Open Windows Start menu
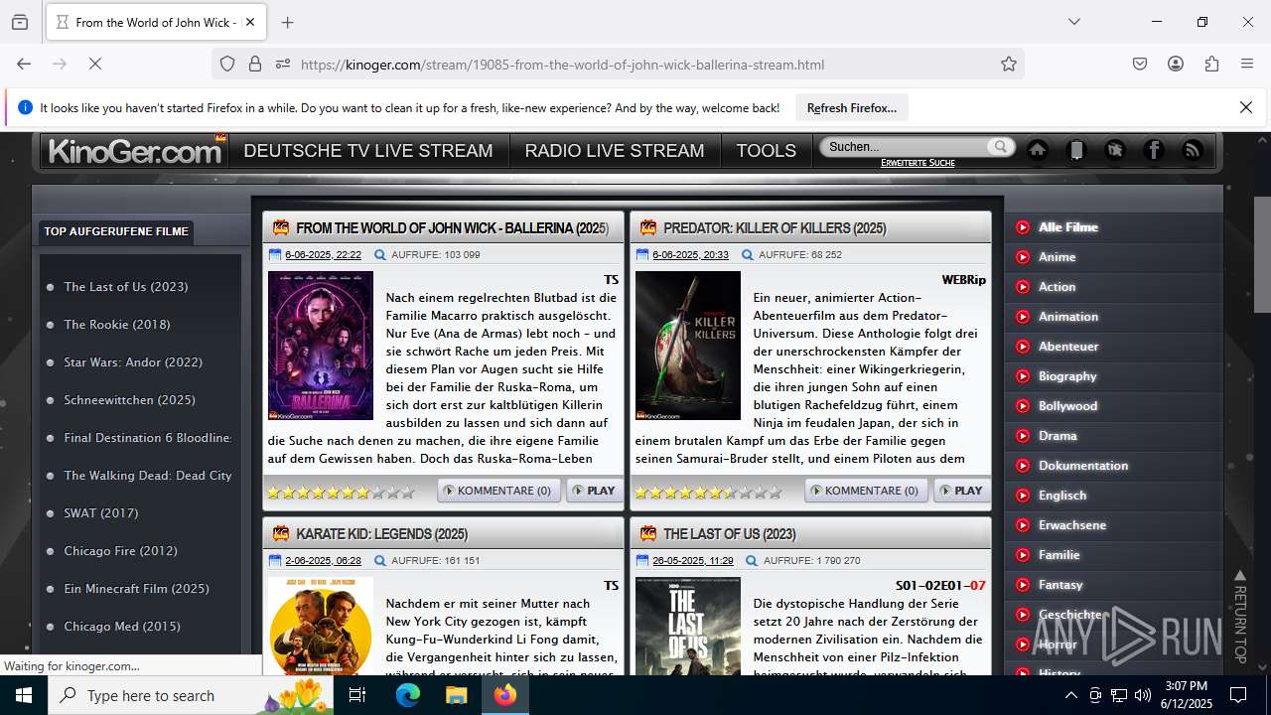The width and height of the screenshot is (1271, 715). point(23,695)
